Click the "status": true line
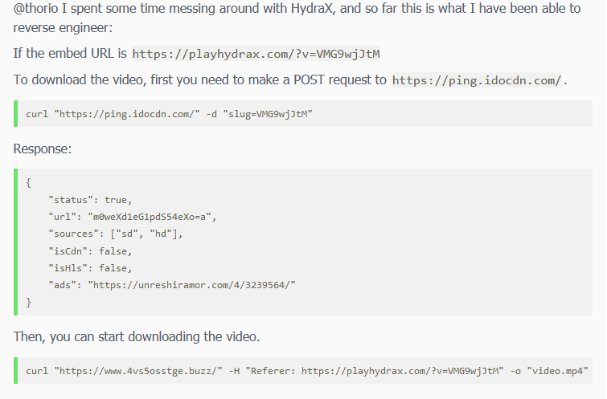607x399 pixels. [x=90, y=200]
